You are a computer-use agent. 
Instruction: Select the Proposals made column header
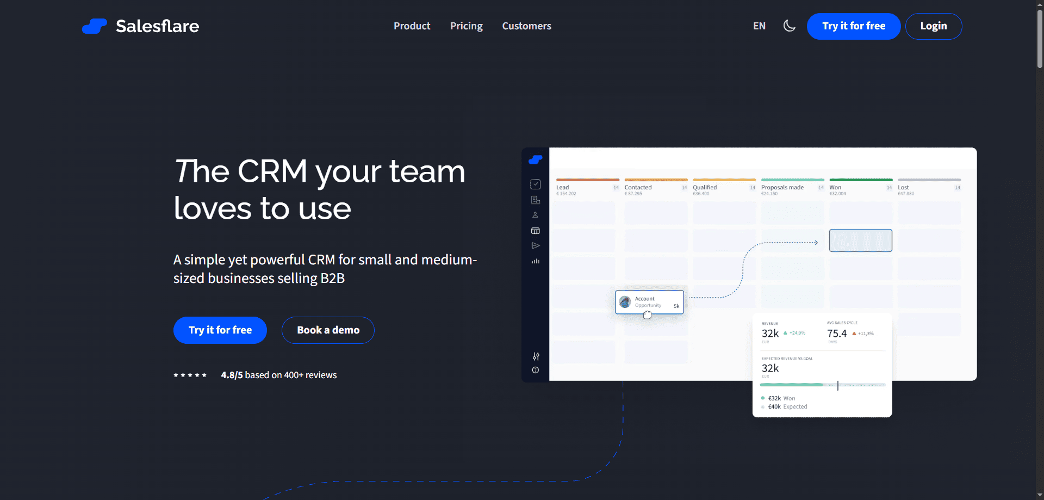(x=793, y=188)
